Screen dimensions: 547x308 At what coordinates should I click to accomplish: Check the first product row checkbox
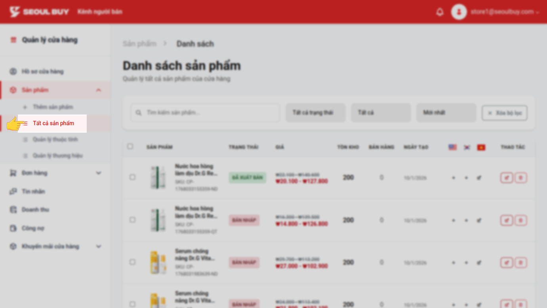132,177
